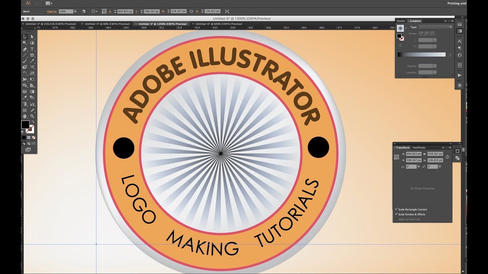Viewport: 488px width, 274px height.
Task: Select the Artboard tool
Action: pos(25,110)
